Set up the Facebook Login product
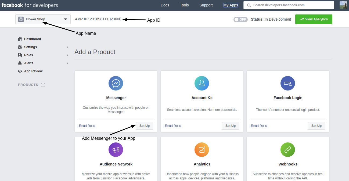Screen dimensions: 349x181 click(x=316, y=126)
